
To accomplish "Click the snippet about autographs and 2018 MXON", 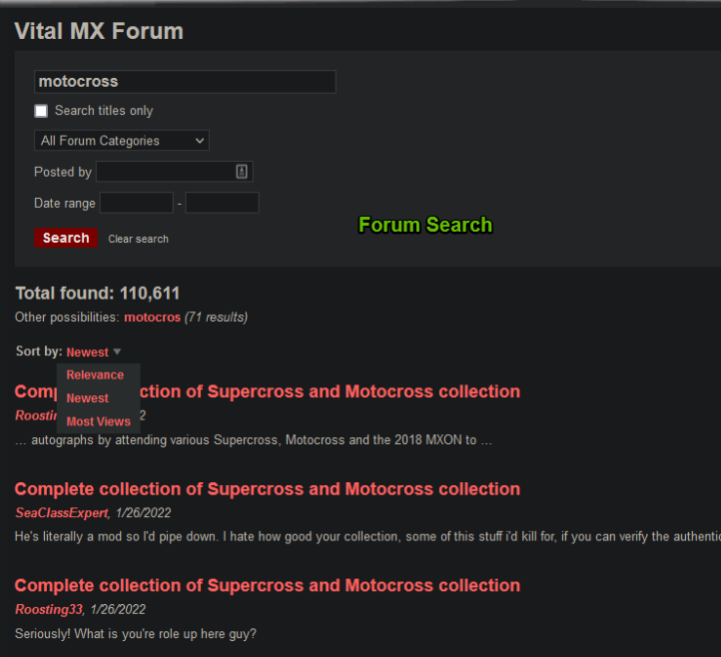I will [x=254, y=440].
